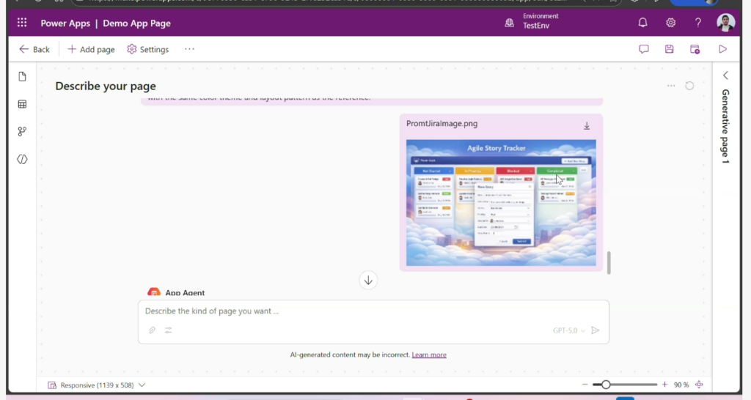
Task: Click the Power Apps title
Action: click(65, 23)
